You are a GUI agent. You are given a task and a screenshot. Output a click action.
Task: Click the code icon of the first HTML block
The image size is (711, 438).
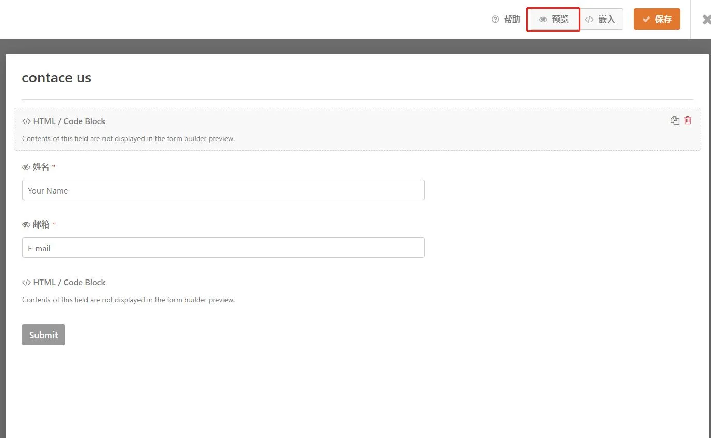click(26, 121)
